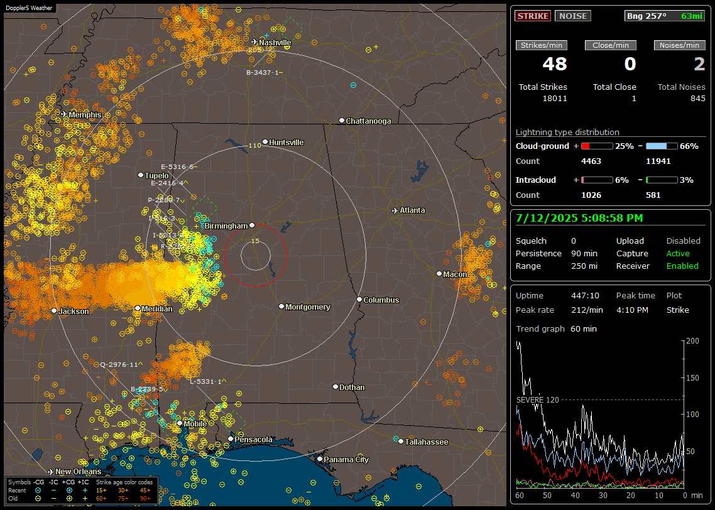The height and width of the screenshot is (510, 715).
Task: Click the 110 range ring label near Huntsville
Action: [254, 145]
